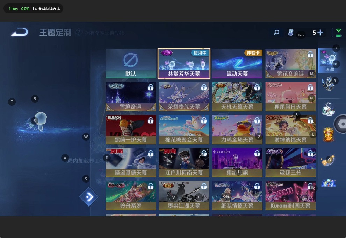Click lock icon on 力鸭全场天幕 card
The width and height of the screenshot is (346, 238).
pyautogui.click(x=257, y=120)
